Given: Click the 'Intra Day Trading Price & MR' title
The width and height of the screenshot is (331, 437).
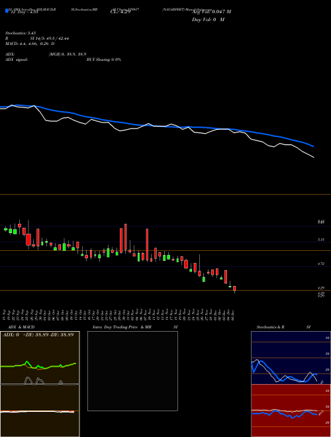Looking at the screenshot, I should pyautogui.click(x=122, y=327).
